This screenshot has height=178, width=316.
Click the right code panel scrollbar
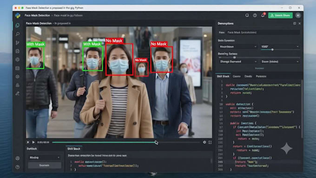[x=302, y=109]
